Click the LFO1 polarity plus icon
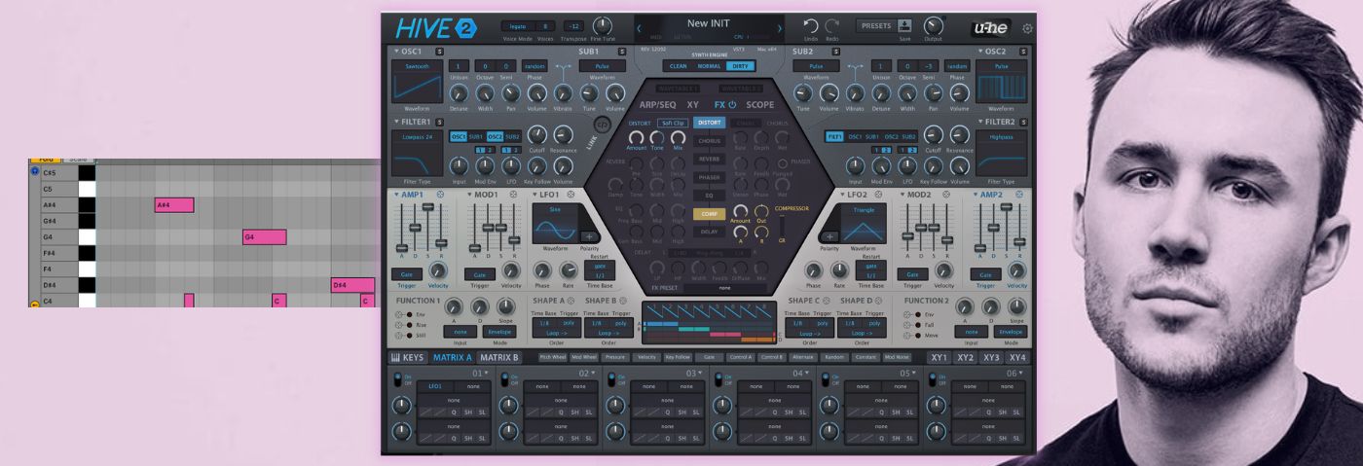 [x=589, y=236]
